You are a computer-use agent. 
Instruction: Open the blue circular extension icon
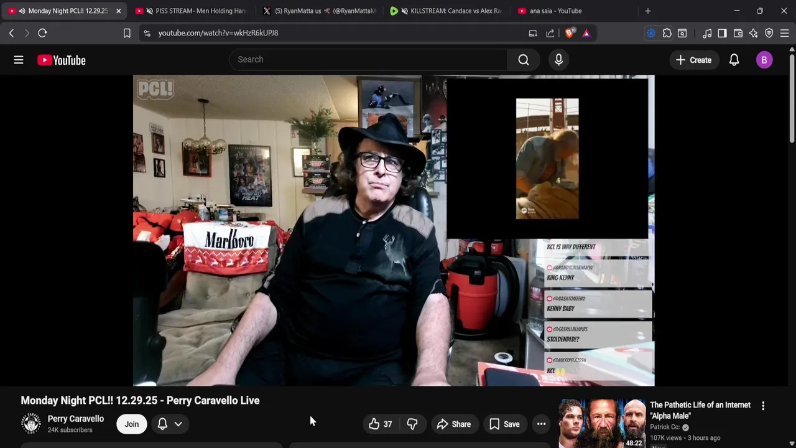(x=651, y=33)
